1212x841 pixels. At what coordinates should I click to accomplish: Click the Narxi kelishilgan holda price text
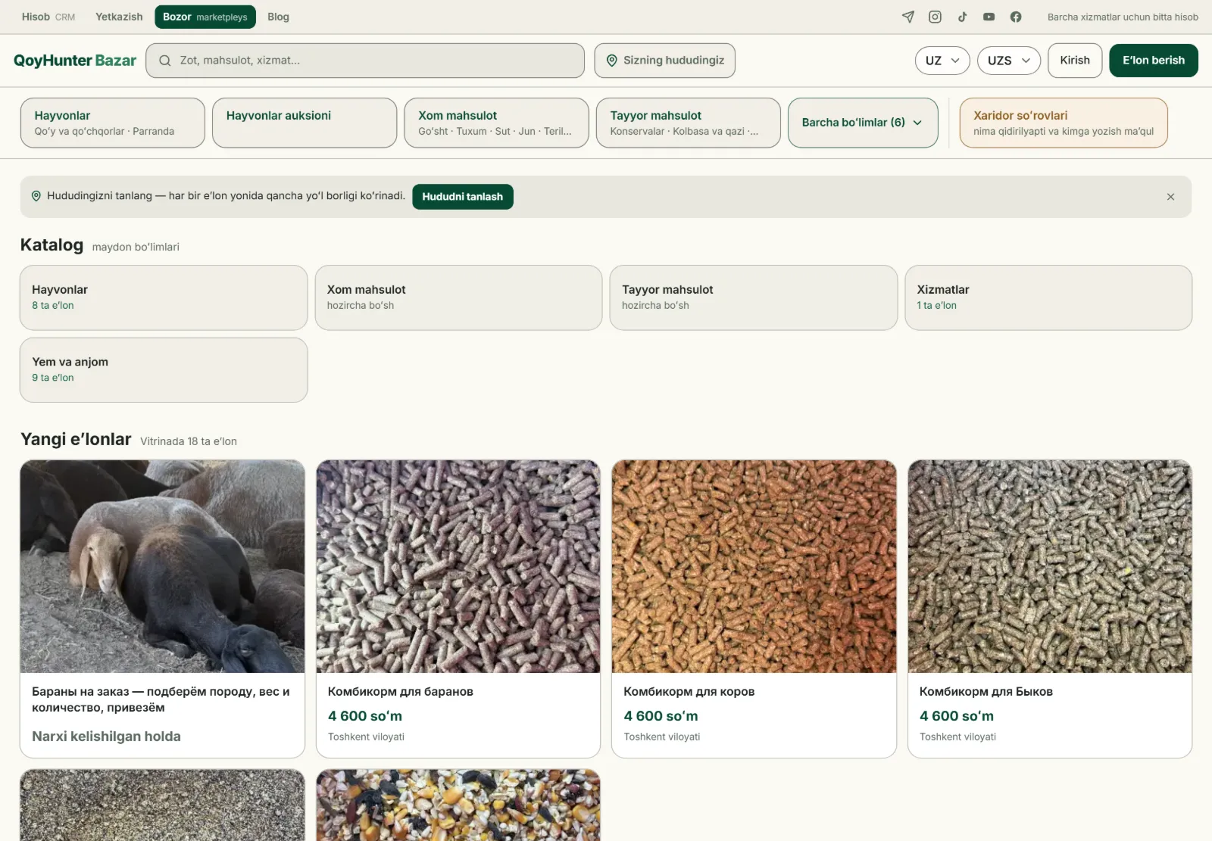[106, 737]
